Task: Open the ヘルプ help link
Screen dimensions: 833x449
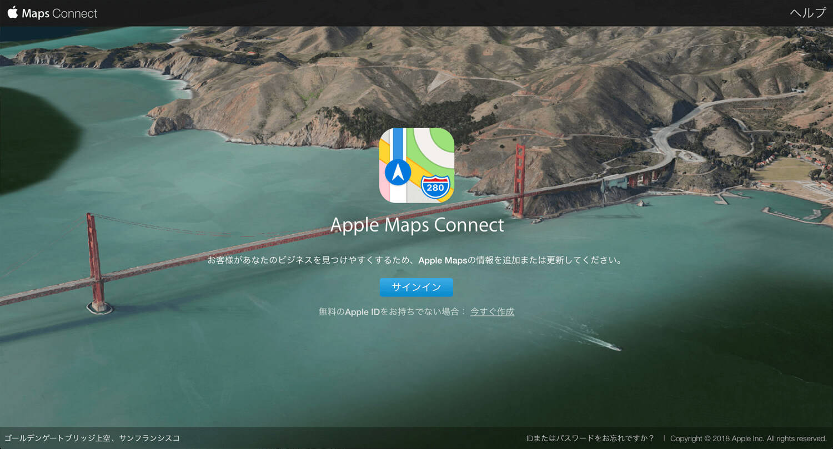Action: [x=808, y=13]
